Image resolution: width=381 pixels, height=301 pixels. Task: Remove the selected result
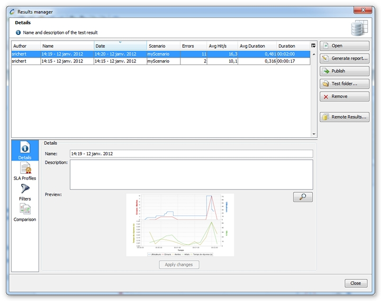click(344, 96)
